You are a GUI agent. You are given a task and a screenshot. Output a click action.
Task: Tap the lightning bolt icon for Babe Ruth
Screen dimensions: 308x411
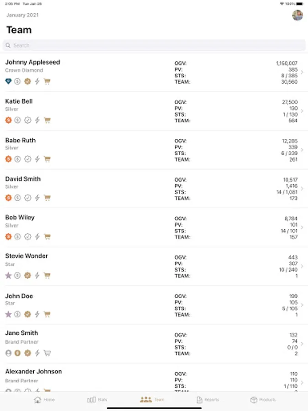tap(37, 159)
